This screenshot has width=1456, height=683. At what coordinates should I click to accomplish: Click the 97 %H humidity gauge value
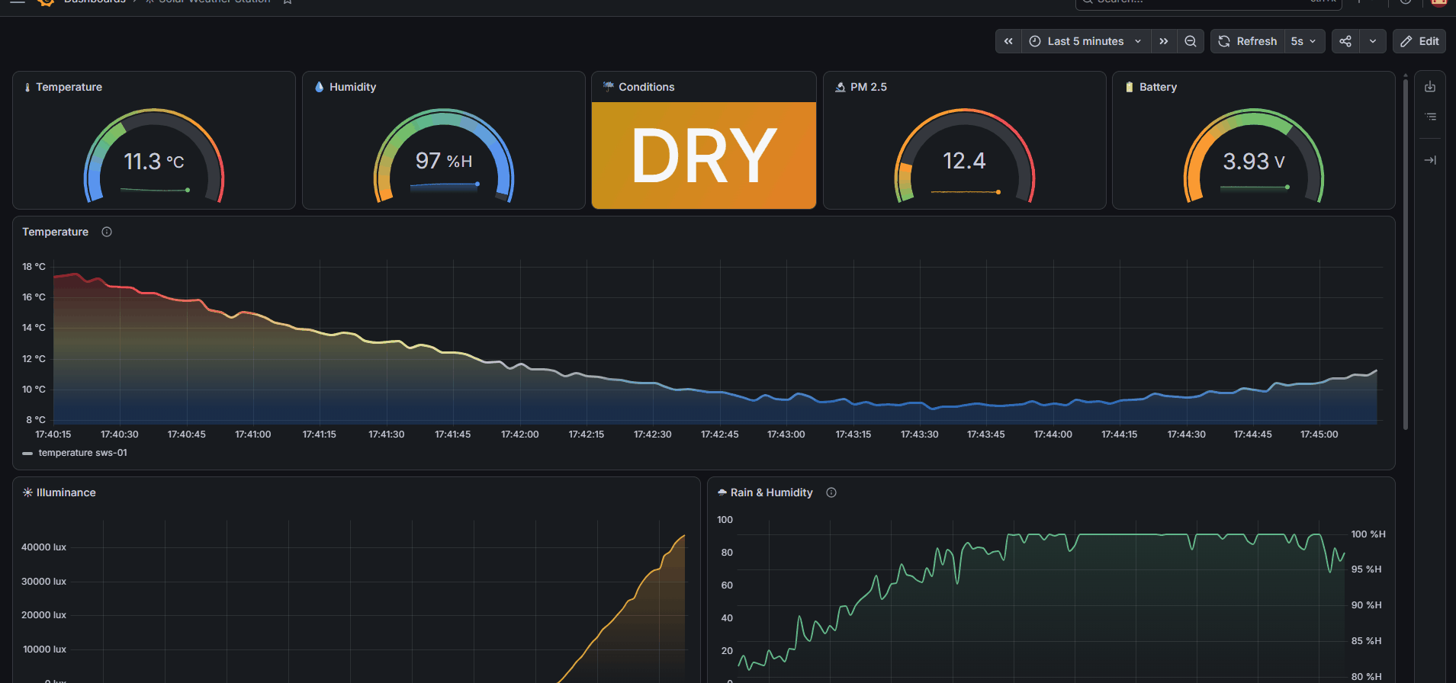coord(444,161)
